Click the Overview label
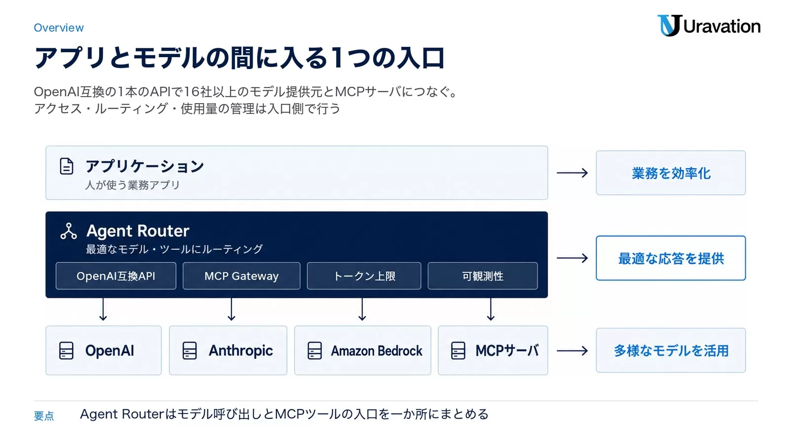 tap(59, 28)
